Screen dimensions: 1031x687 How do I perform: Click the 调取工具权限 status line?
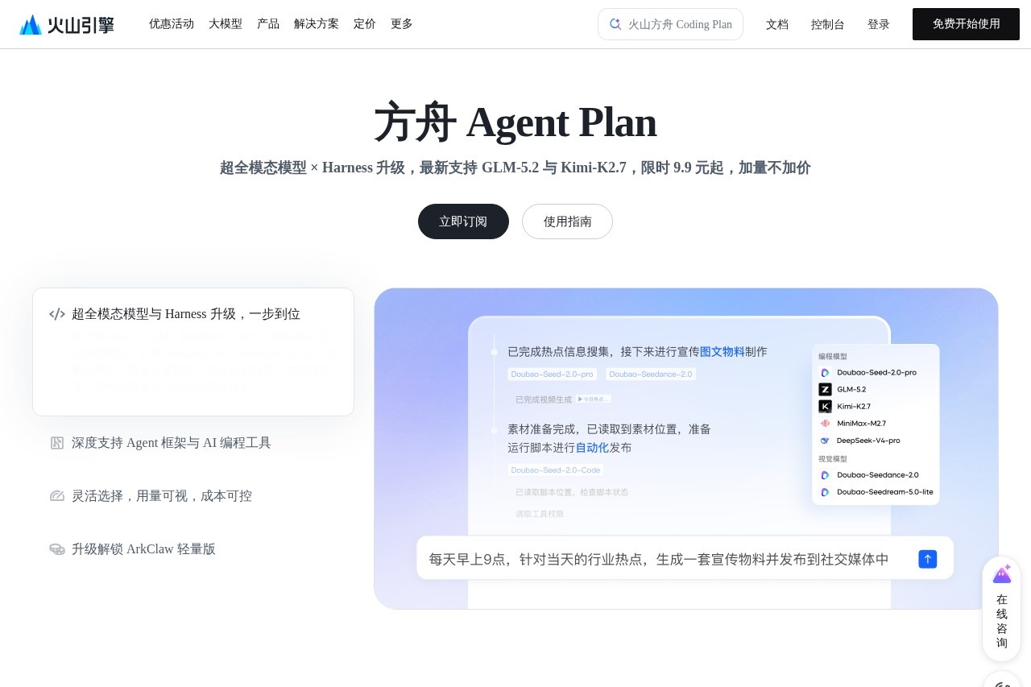[x=540, y=514]
